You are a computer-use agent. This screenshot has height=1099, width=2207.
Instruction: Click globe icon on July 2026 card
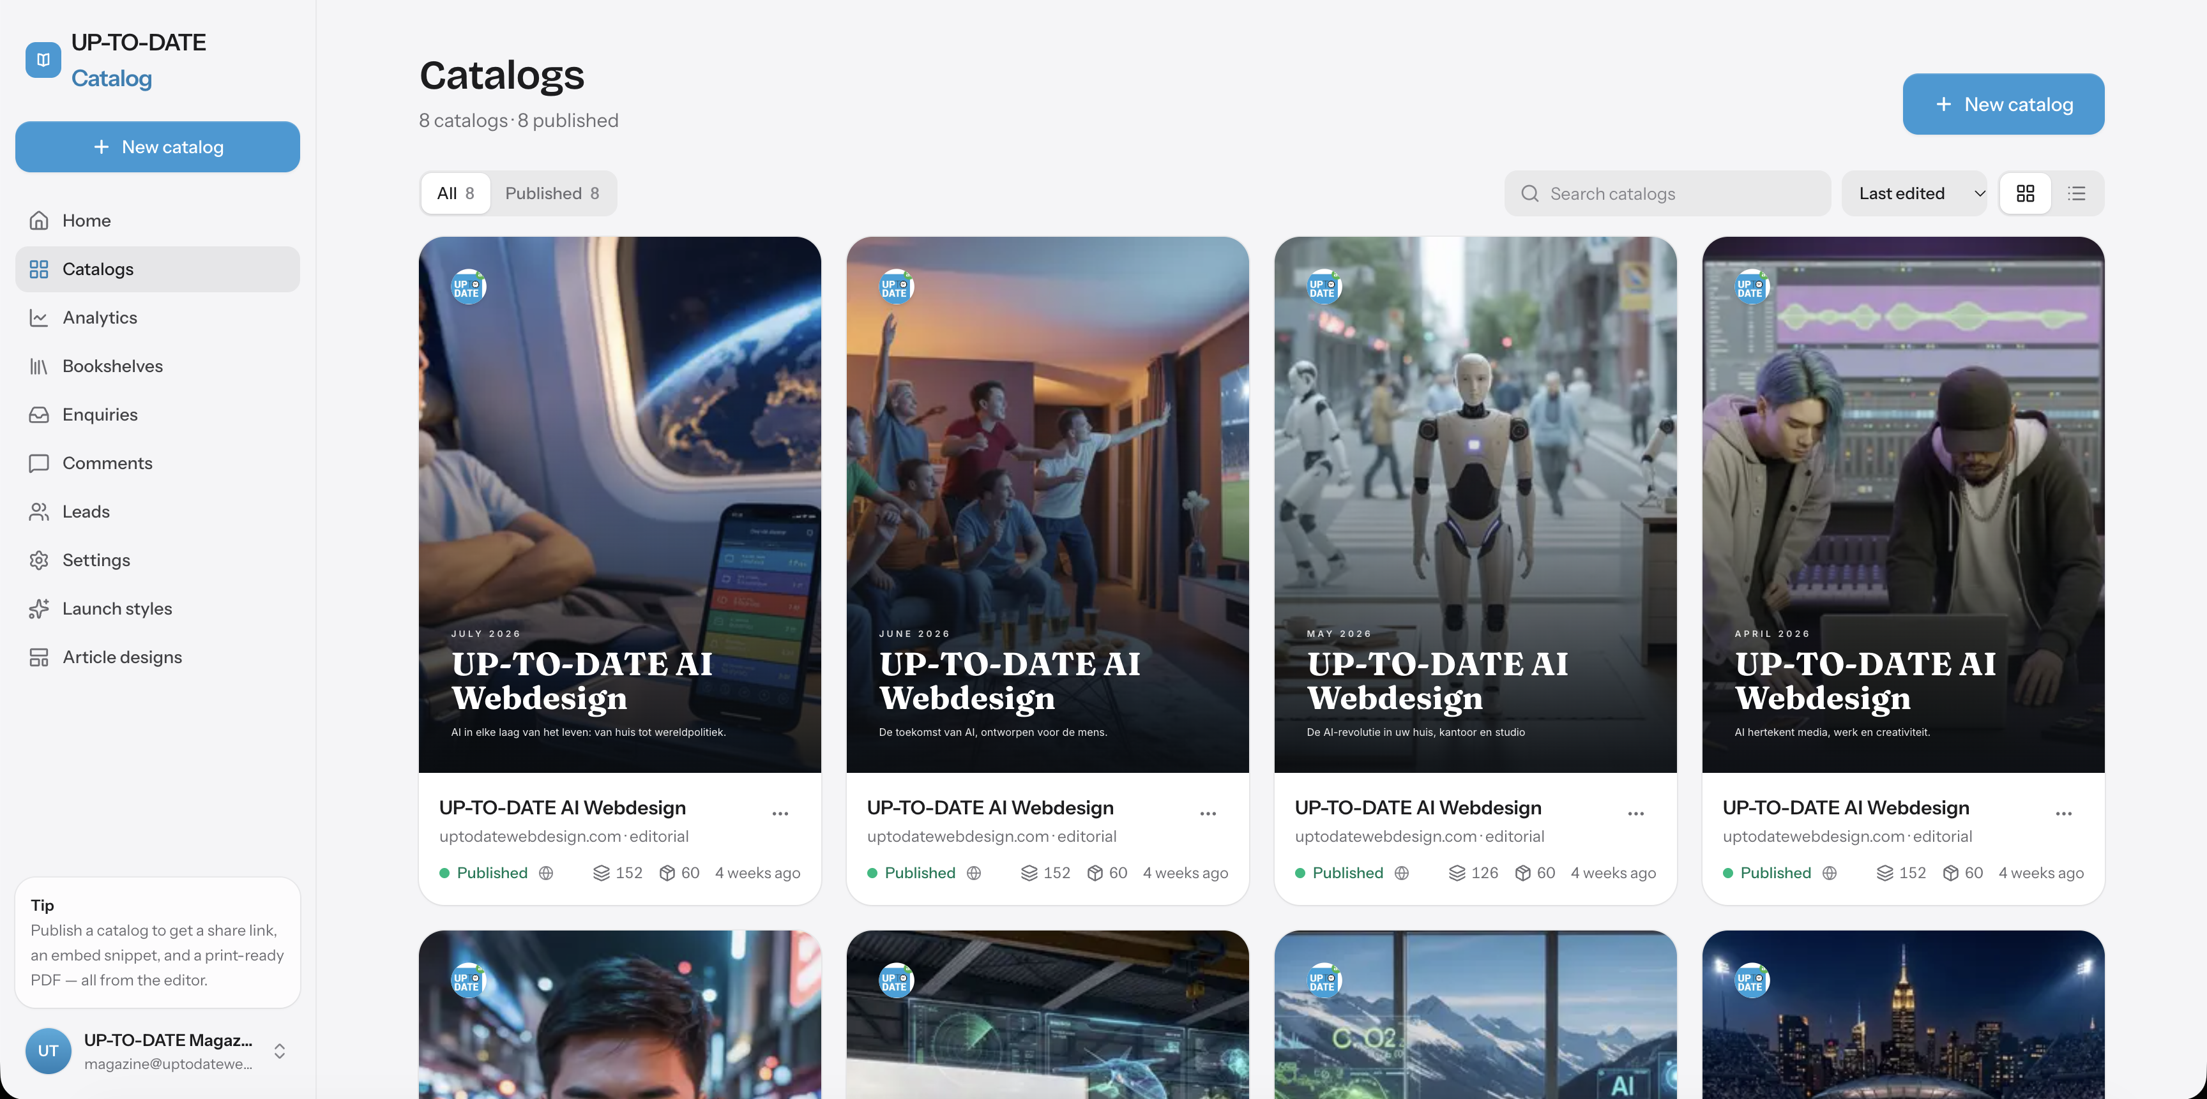click(546, 874)
